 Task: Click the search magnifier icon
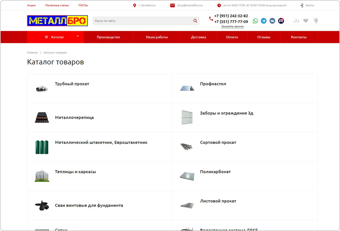pyautogui.click(x=195, y=21)
